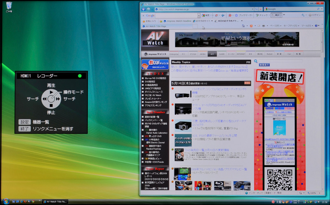Open the おすすめサイト favorites bar item
The image size is (330, 205).
(203, 21)
